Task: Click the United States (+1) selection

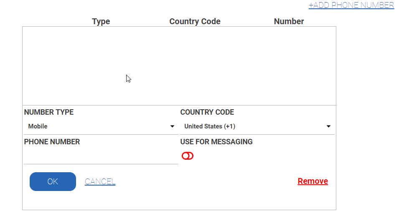Action: (213, 126)
